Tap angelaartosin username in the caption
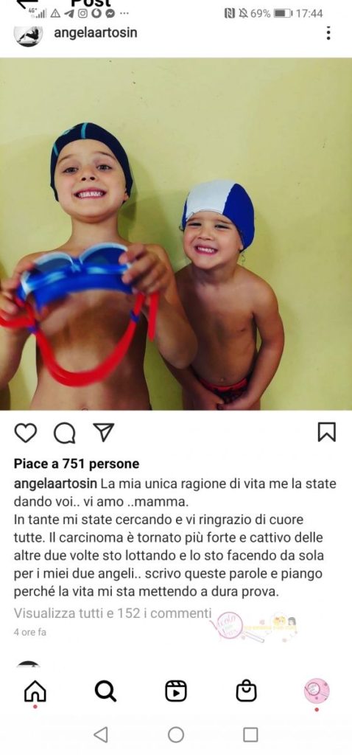The width and height of the screenshot is (352, 755). 56,483
